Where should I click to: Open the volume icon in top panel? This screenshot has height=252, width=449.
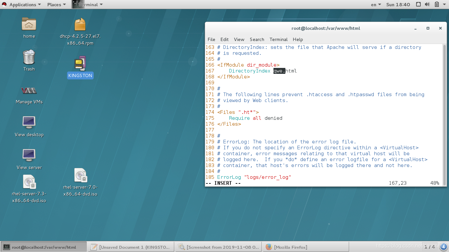(427, 5)
